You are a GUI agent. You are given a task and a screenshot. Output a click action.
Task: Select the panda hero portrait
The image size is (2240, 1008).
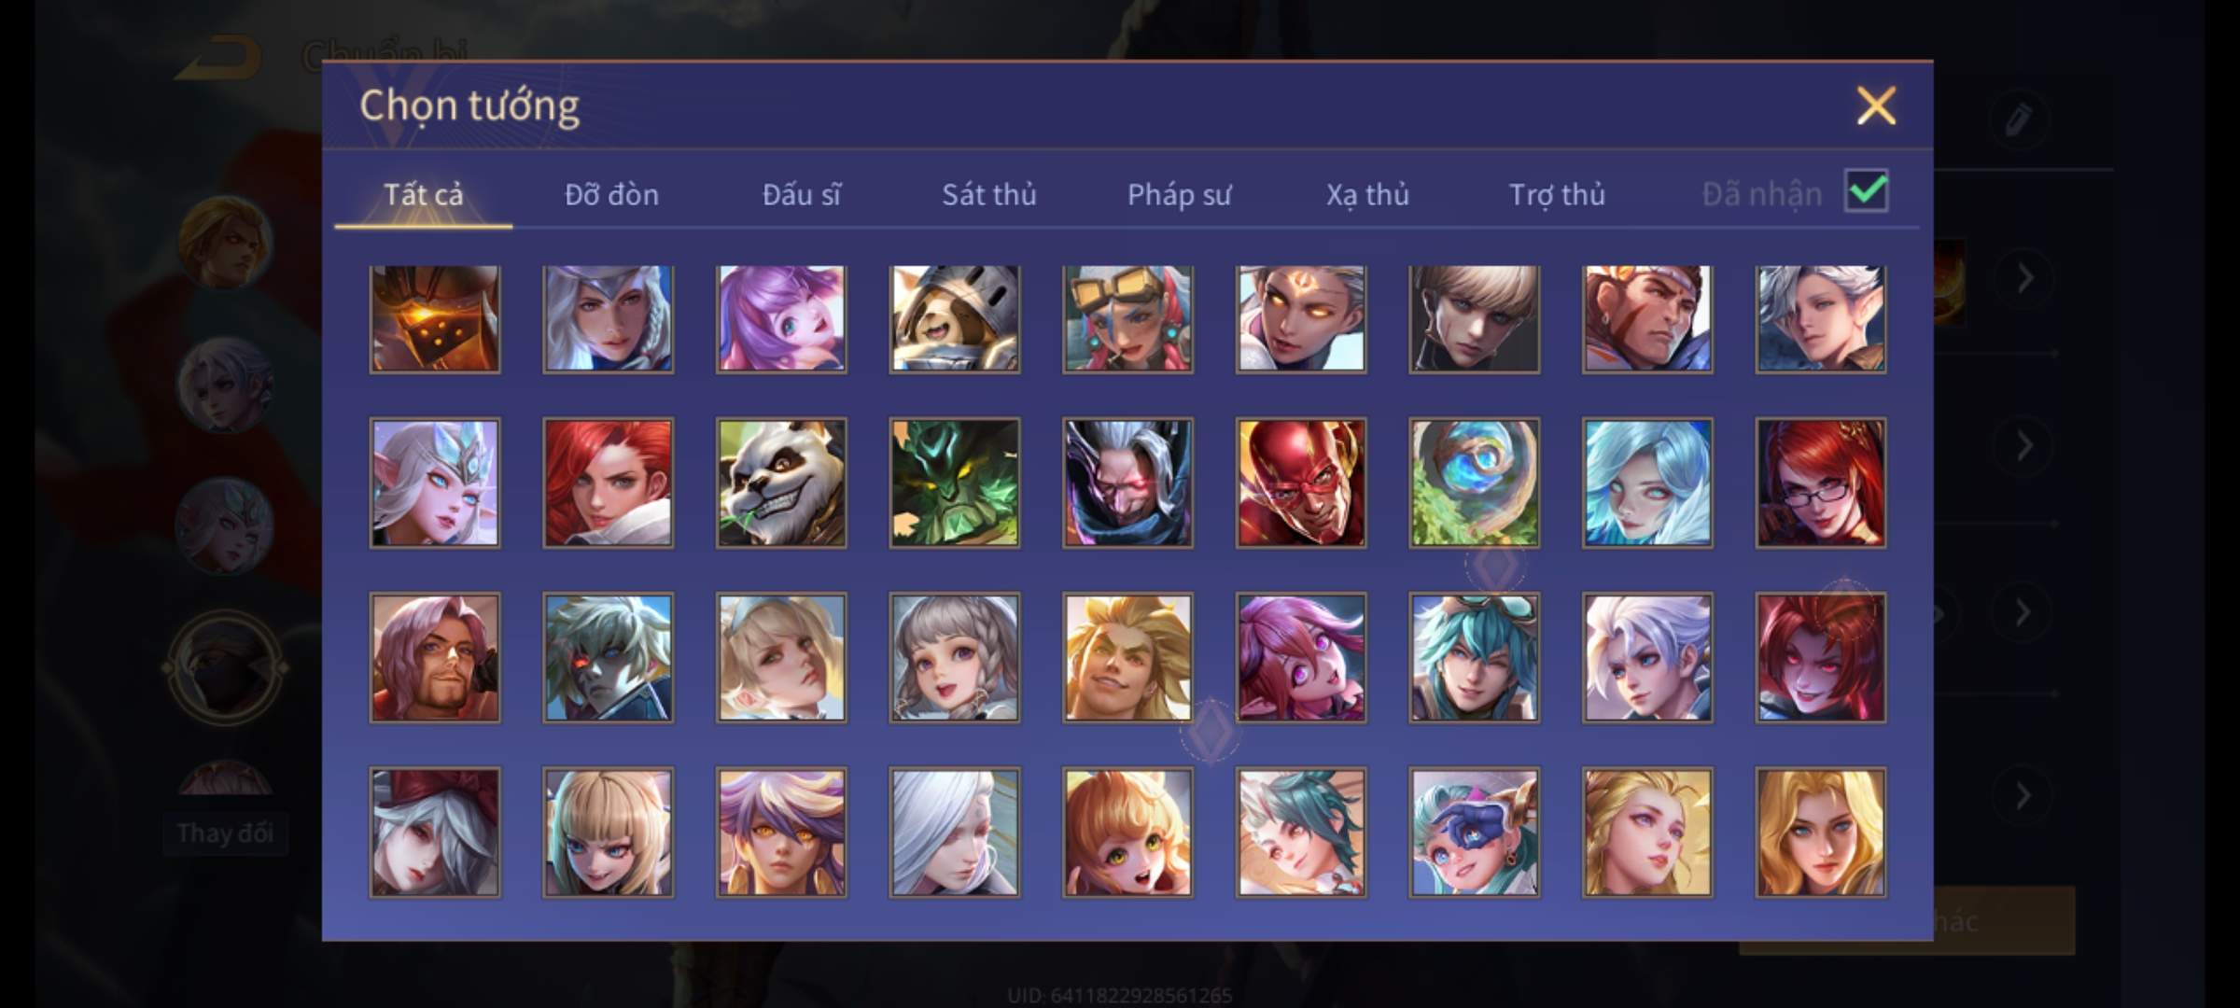pyautogui.click(x=781, y=483)
